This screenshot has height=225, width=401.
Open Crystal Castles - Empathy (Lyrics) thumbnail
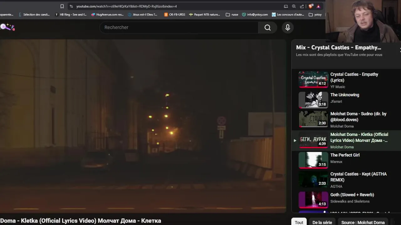click(x=313, y=79)
